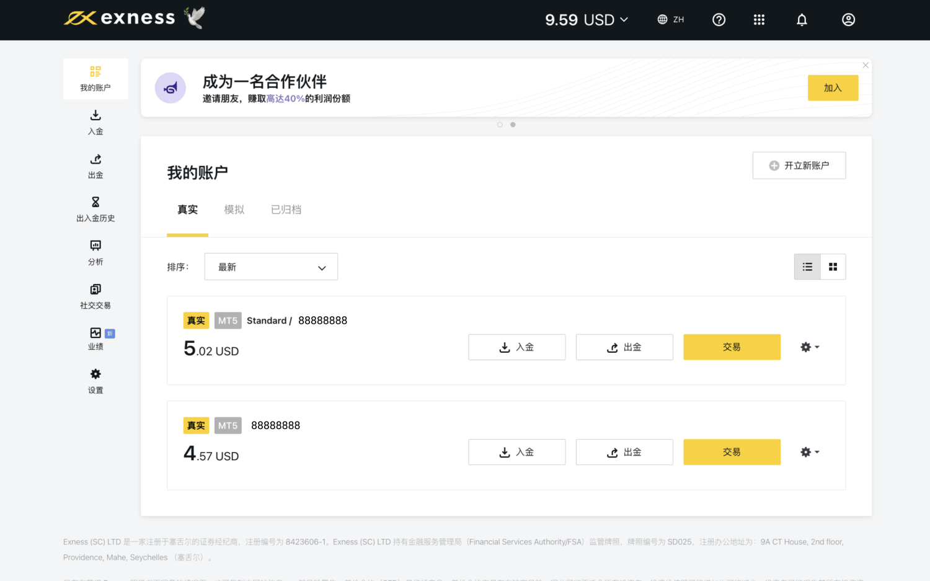The width and height of the screenshot is (930, 581).
Task: Open 社交交易 social trading in sidebar
Action: point(95,296)
